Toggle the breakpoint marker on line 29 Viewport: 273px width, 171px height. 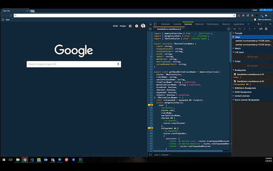pyautogui.click(x=151, y=105)
